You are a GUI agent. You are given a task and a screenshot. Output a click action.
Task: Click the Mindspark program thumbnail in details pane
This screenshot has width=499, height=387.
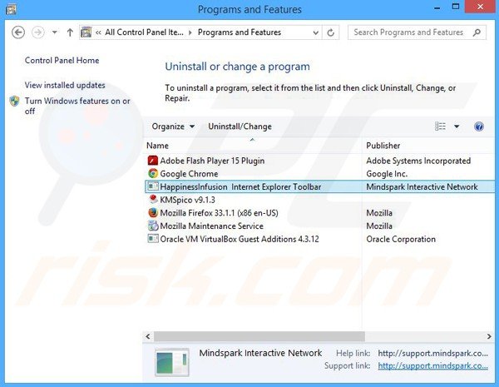tap(172, 362)
